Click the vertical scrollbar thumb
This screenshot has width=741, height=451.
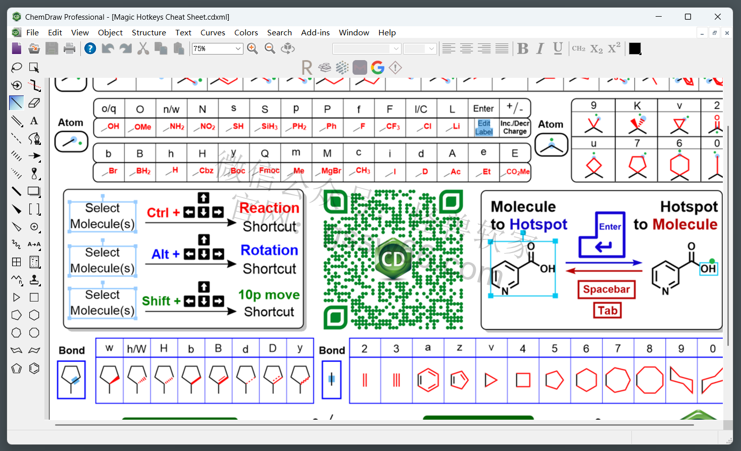click(728, 235)
